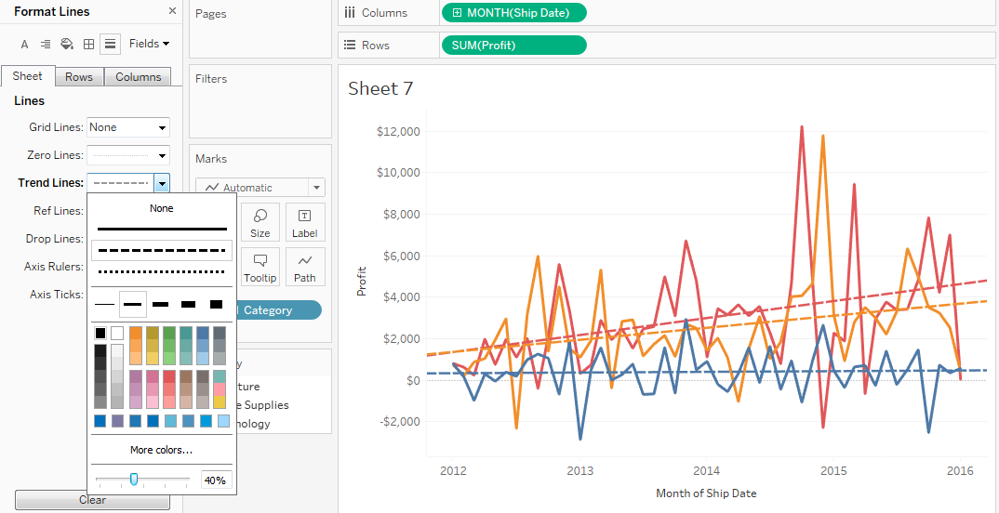Viewport: 999px width, 513px height.
Task: Click the 40% opacity input field
Action: coord(215,480)
